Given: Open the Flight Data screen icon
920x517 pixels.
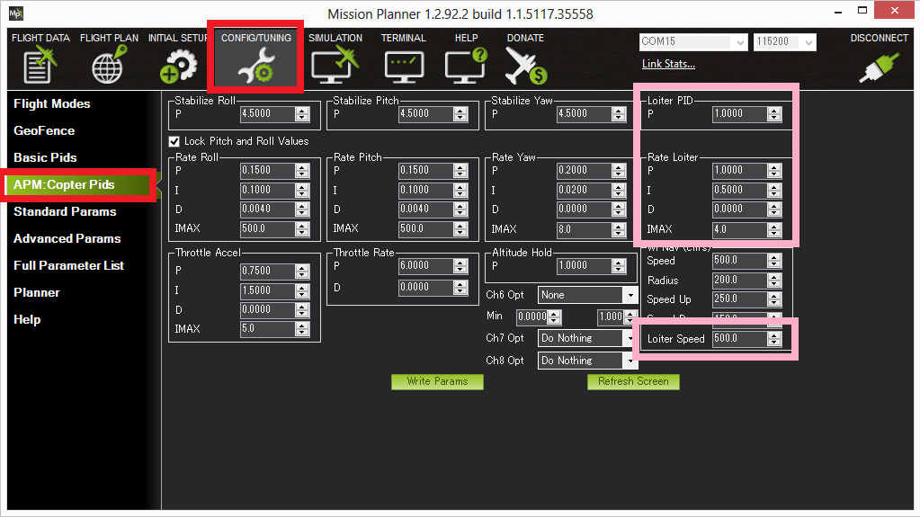Looking at the screenshot, I should pyautogui.click(x=40, y=66).
